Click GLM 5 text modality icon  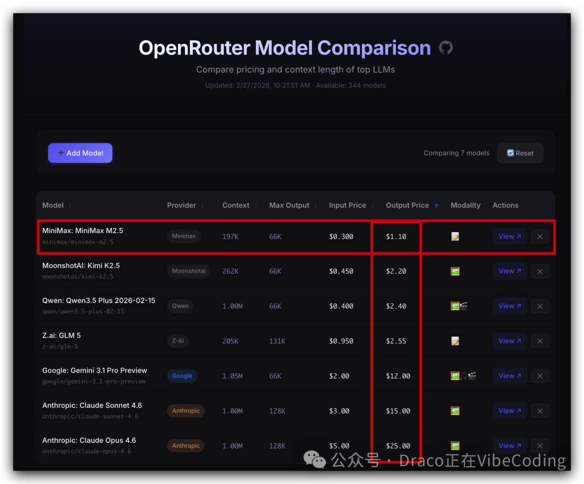point(455,341)
